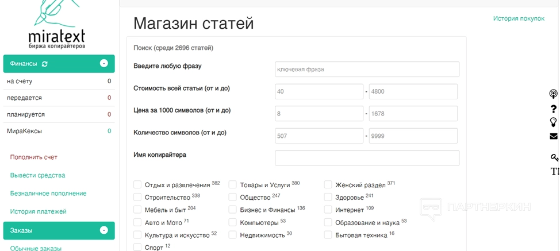Select the Недвижимость category checkbox
This screenshot has width=560, height=251.
click(x=233, y=235)
